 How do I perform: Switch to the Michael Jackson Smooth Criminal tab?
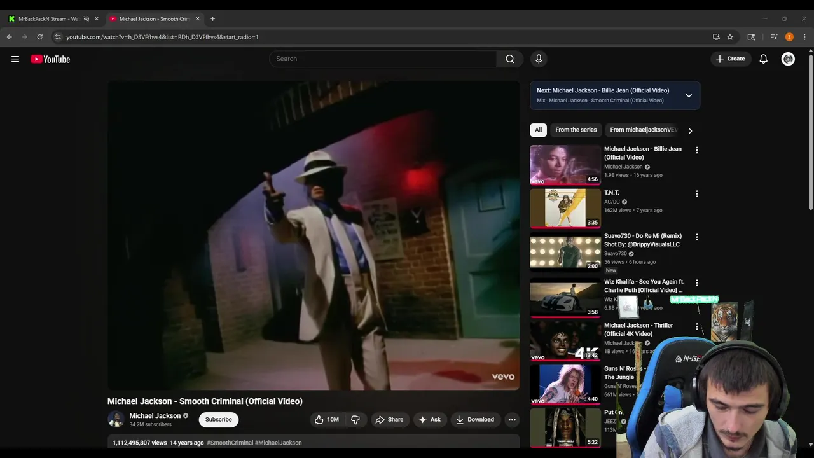pyautogui.click(x=154, y=18)
